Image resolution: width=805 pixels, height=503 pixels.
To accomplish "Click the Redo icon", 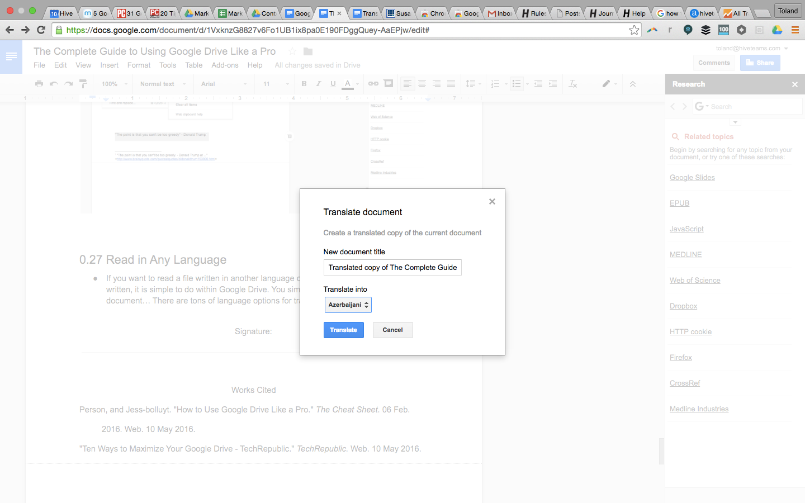I will 68,84.
